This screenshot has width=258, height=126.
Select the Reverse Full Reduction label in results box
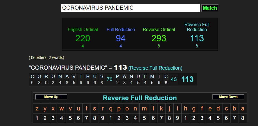pos(197,27)
